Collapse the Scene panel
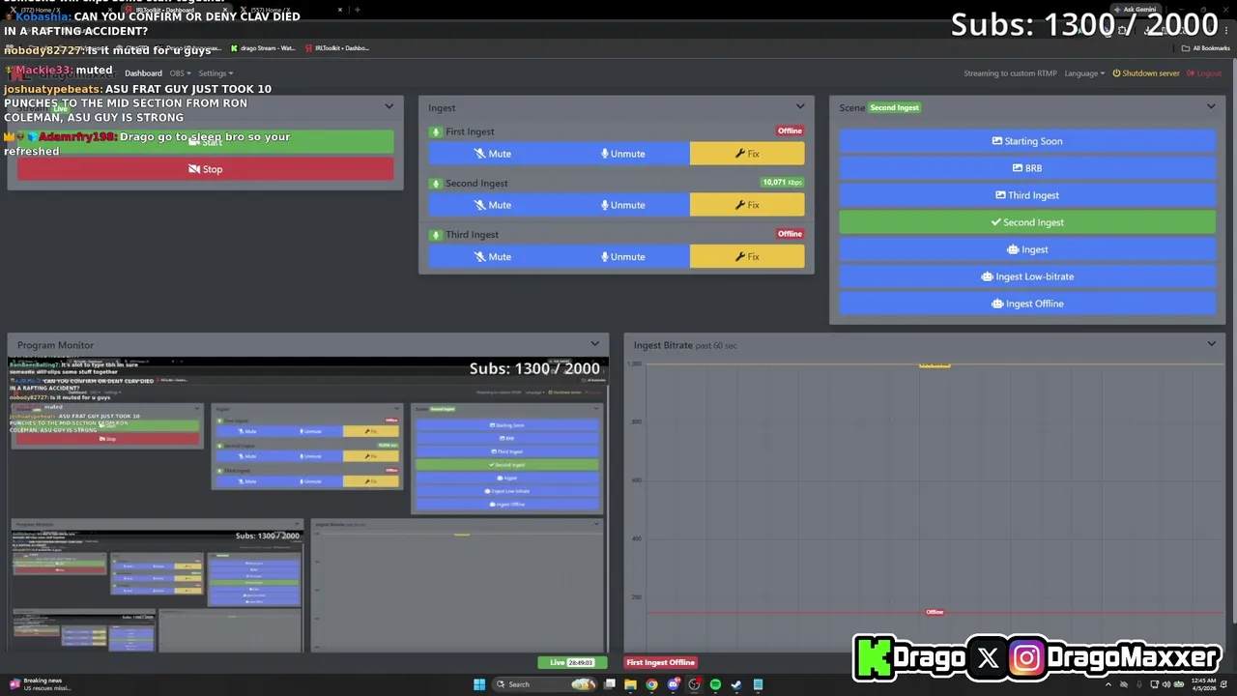The image size is (1237, 696). click(x=1211, y=106)
